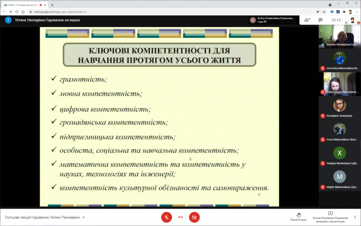The height and width of the screenshot is (226, 361).
Task: Click the raise hand icon
Action: [298, 215]
